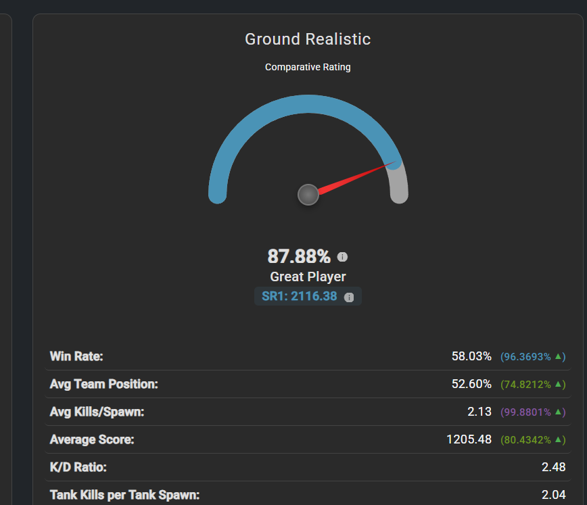Click the Ground Realistic heading
The height and width of the screenshot is (505, 587).
pyautogui.click(x=308, y=39)
